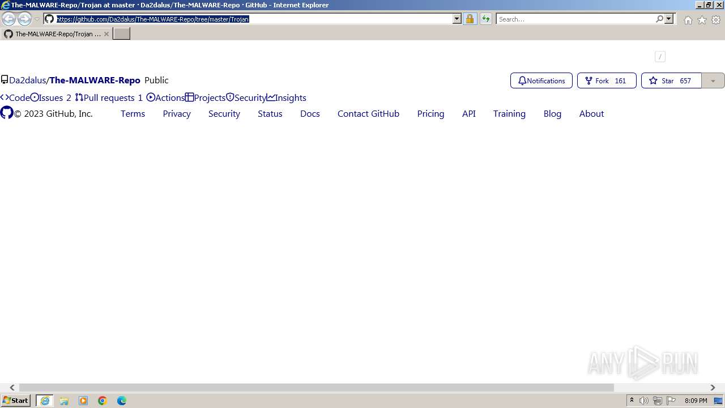Viewport: 725px width, 408px height.
Task: Open the Windows Start menu
Action: (16, 401)
